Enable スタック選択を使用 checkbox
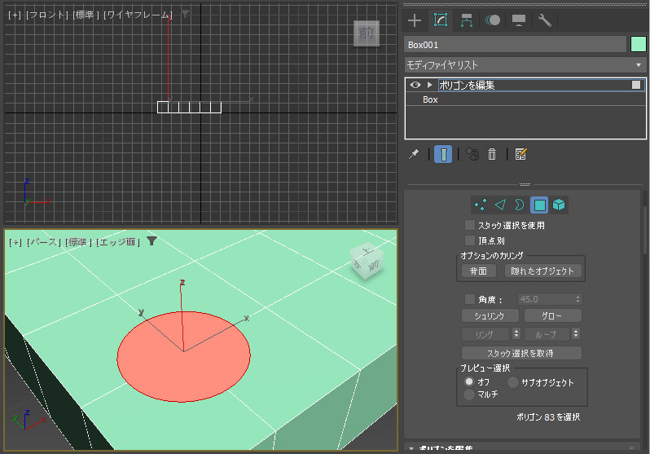 coord(470,225)
